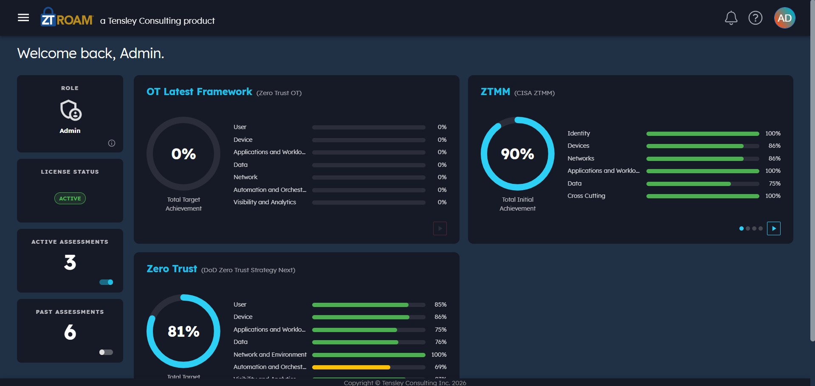Viewport: 815px width, 386px height.
Task: Open the help question mark icon
Action: [x=755, y=18]
